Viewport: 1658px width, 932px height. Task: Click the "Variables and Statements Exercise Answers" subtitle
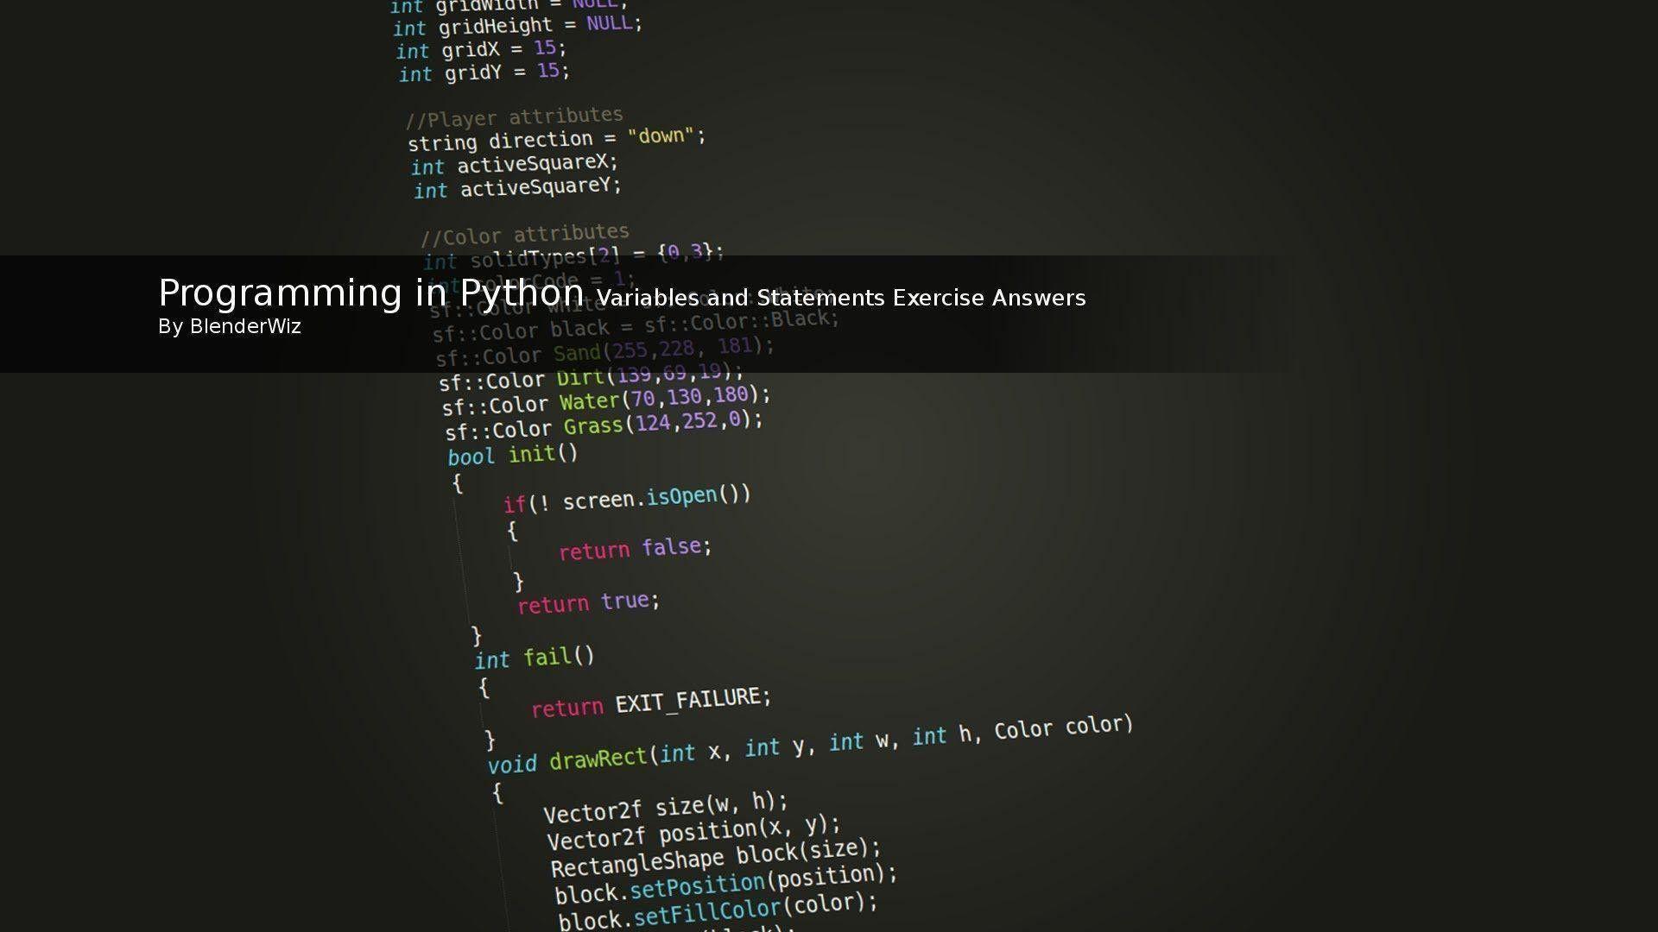tap(840, 299)
